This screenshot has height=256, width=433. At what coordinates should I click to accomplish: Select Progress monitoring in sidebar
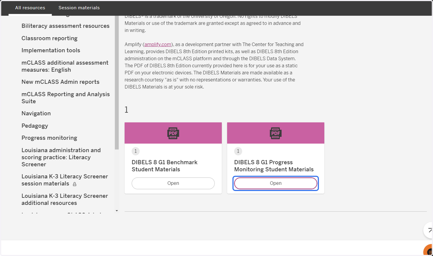pos(49,138)
